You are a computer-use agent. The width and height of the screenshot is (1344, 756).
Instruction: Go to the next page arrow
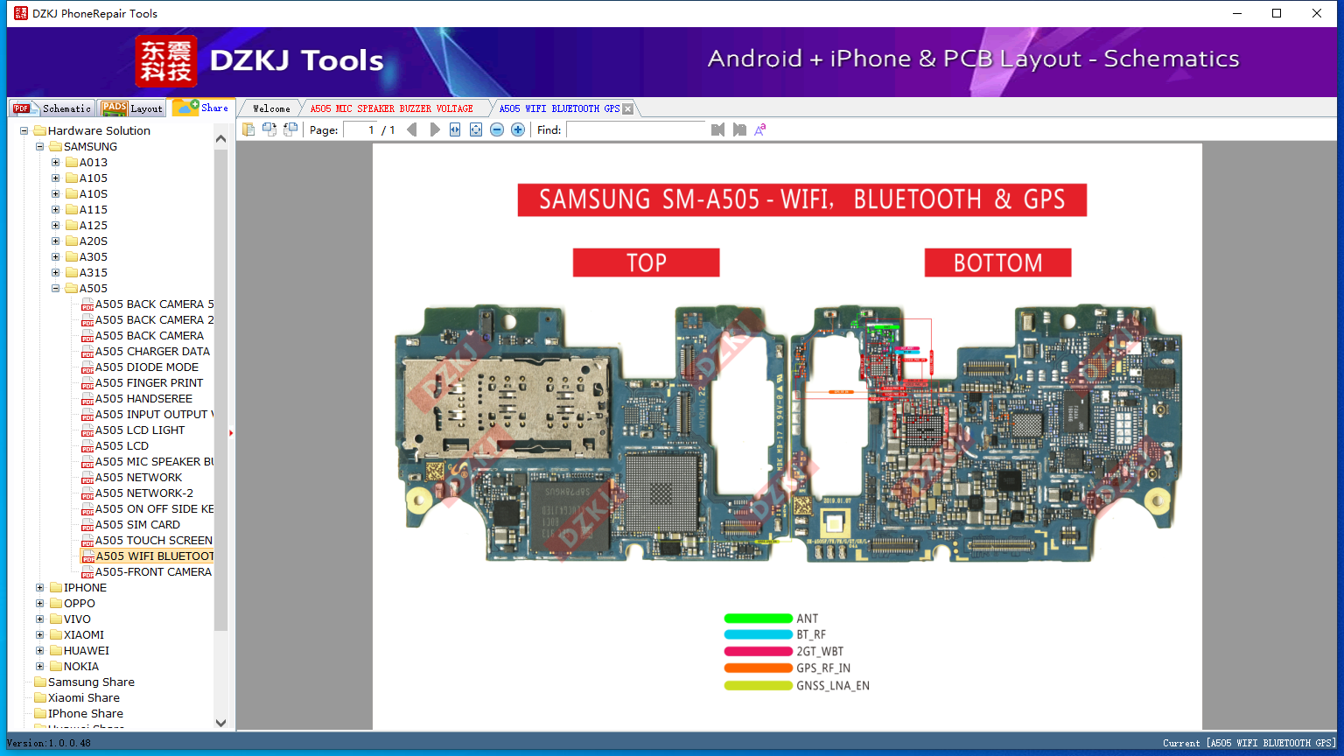(435, 129)
